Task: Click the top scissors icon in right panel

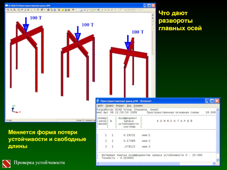Action: (153, 15)
